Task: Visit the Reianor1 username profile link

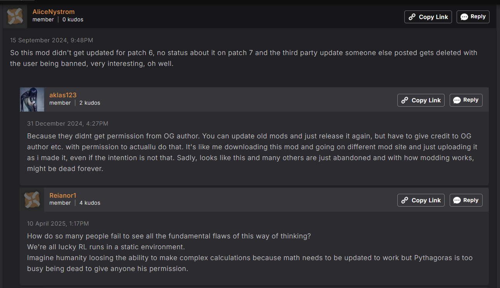Action: point(63,195)
